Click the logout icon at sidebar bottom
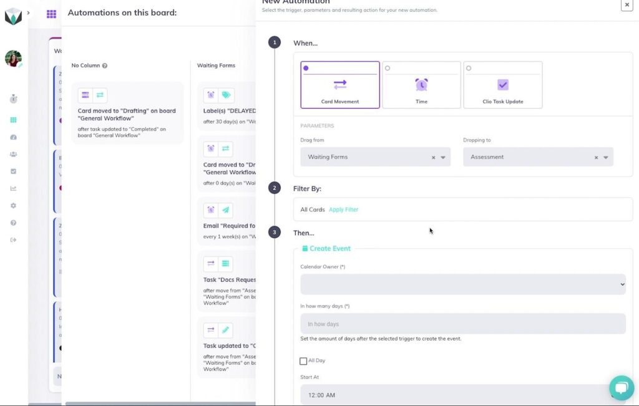639x406 pixels. pos(12,239)
